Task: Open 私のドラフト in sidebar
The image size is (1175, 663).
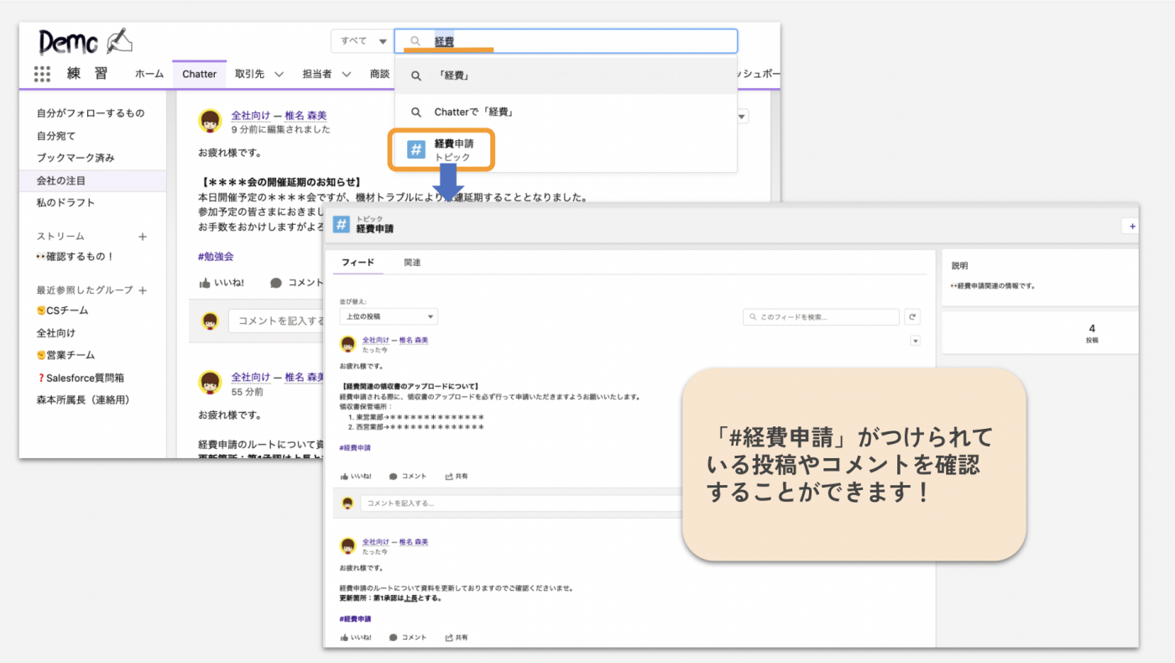Action: point(65,202)
